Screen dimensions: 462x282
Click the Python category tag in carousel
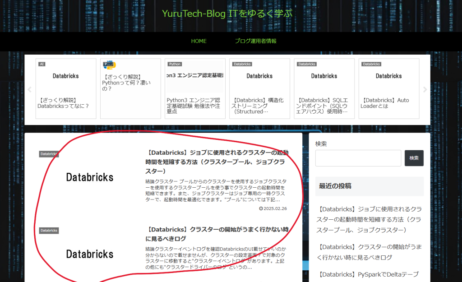pos(175,64)
